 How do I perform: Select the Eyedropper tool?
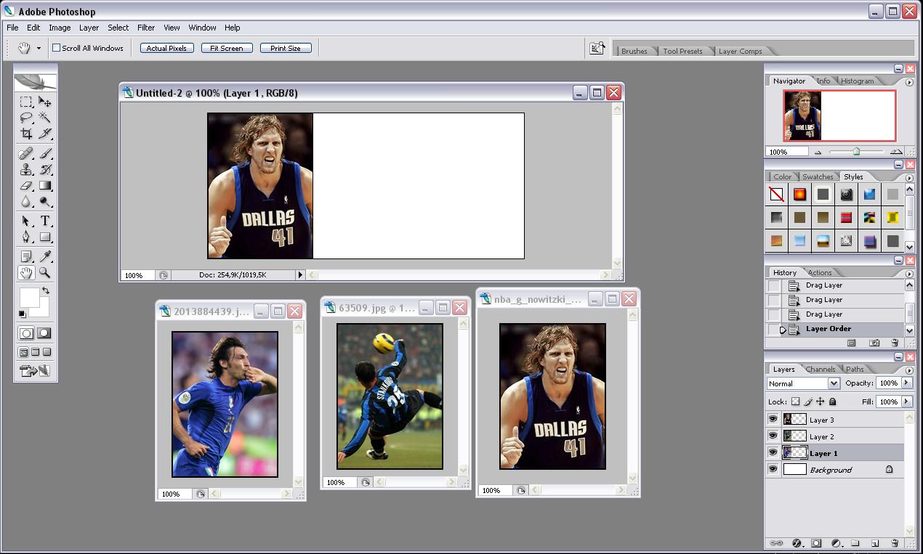tap(45, 256)
